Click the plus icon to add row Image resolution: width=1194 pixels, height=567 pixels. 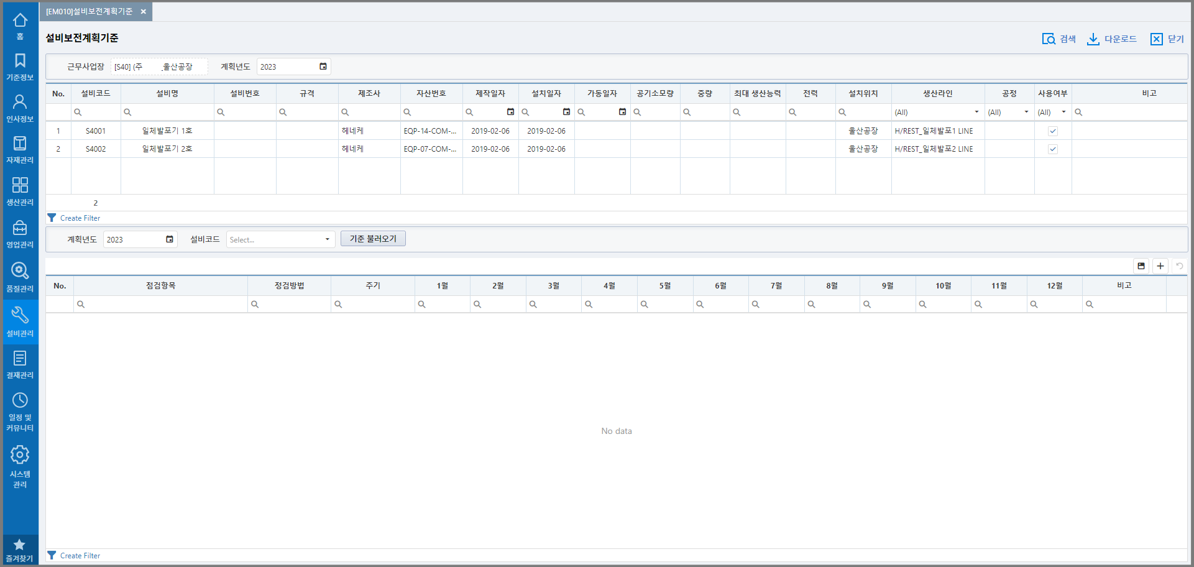1160,266
